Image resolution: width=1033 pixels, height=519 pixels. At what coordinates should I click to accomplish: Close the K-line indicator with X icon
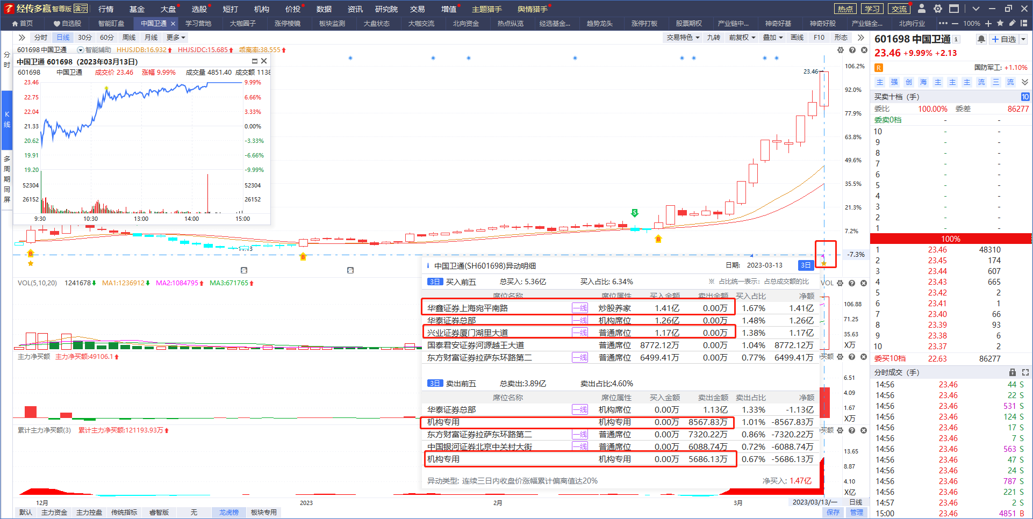[x=864, y=50]
